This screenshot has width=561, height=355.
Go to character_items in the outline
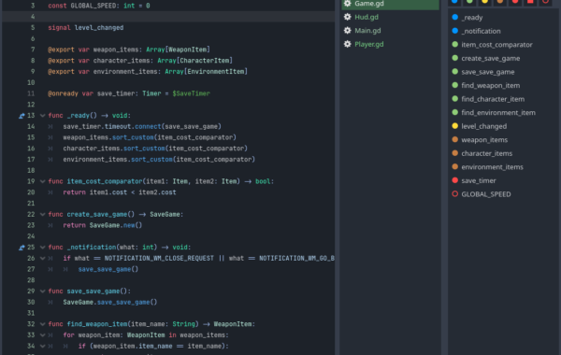486,153
